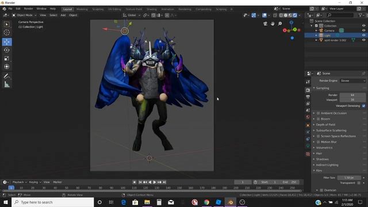Open the Scene properties tab

(x=308, y=110)
